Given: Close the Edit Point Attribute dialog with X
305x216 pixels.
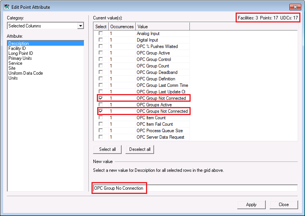Looking at the screenshot, I should click(295, 7).
